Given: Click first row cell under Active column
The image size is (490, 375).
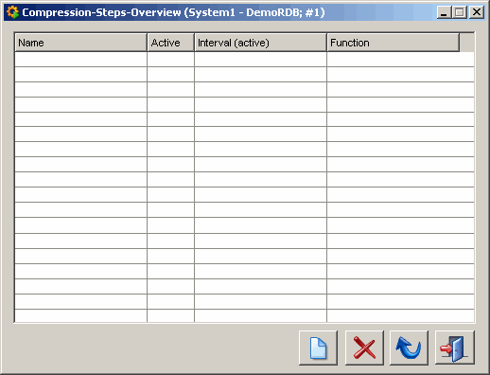Looking at the screenshot, I should coord(170,59).
